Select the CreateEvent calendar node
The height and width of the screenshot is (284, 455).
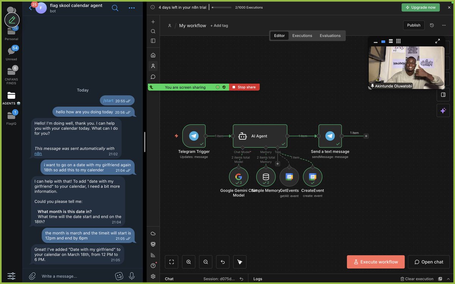312,176
